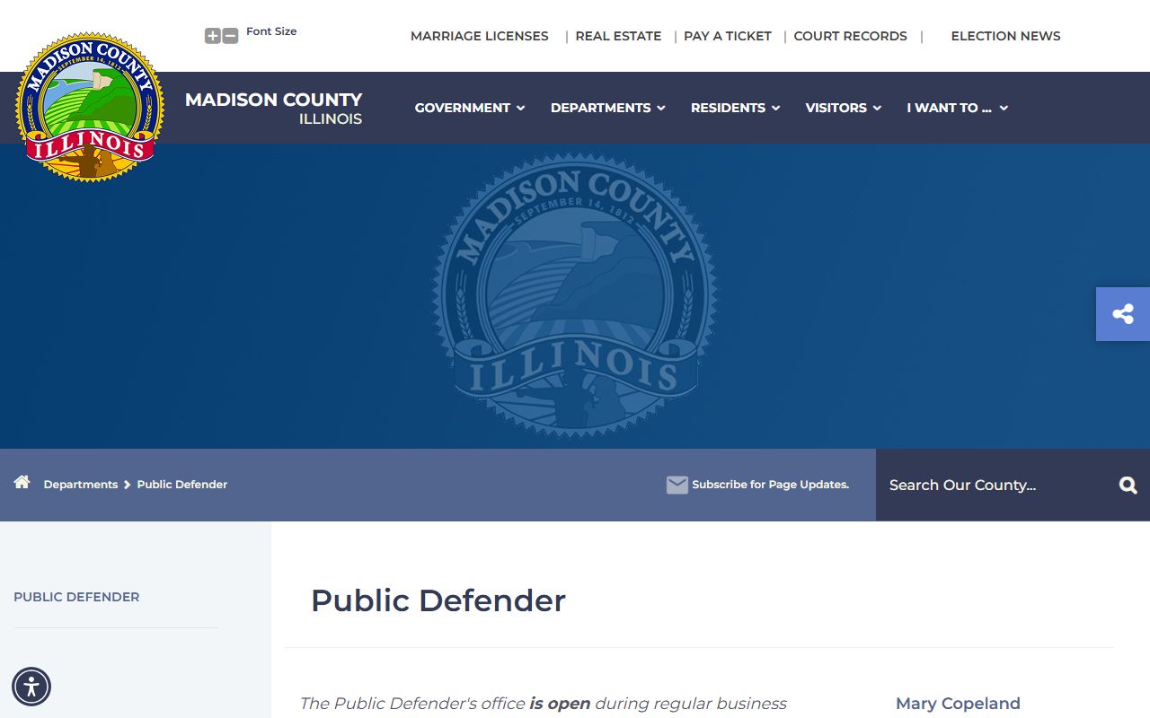Expand the Visitors menu
1150x718 pixels.
point(843,108)
